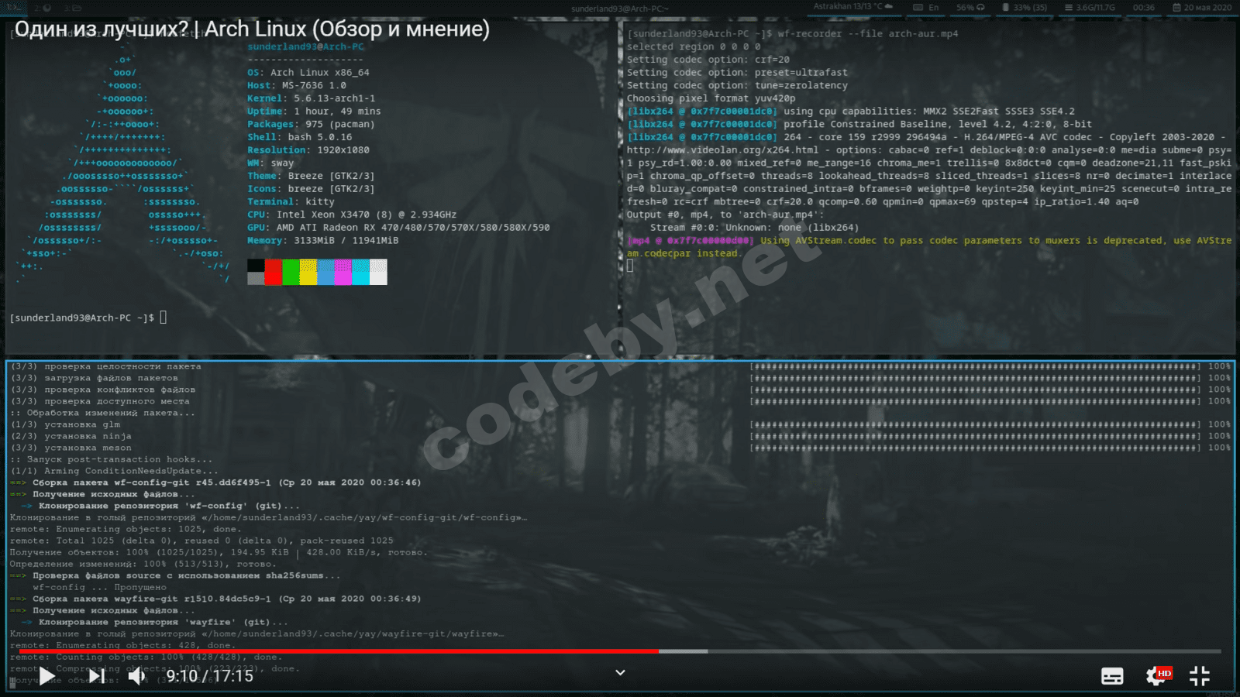Click the 'Terminal: kitty' line

[291, 202]
